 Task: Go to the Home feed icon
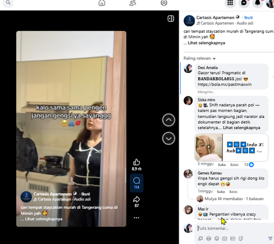[102, 3]
